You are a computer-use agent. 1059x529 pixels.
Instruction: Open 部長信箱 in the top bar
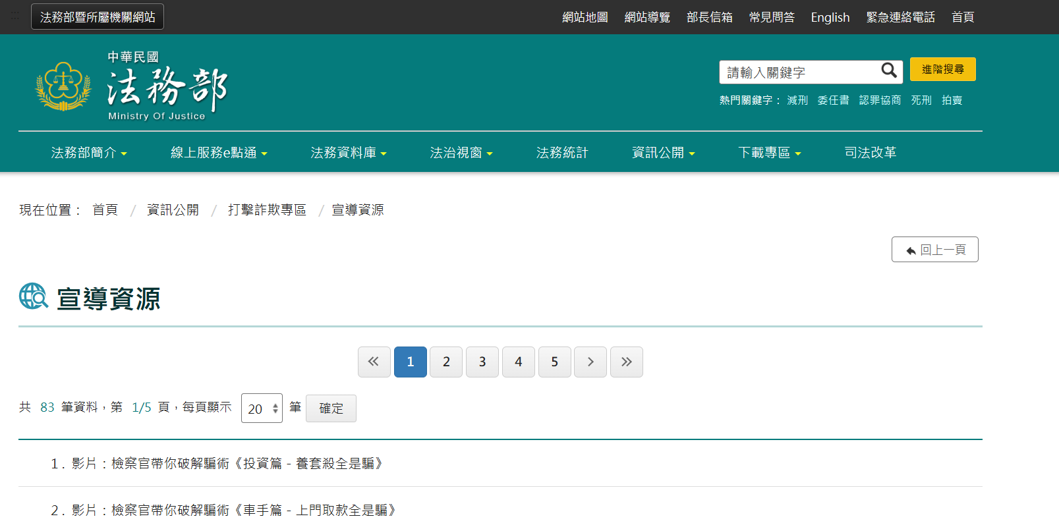[x=710, y=17]
